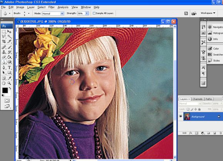The height and width of the screenshot is (161, 223).
Task: Select the Sponge tool
Action: tap(9, 62)
